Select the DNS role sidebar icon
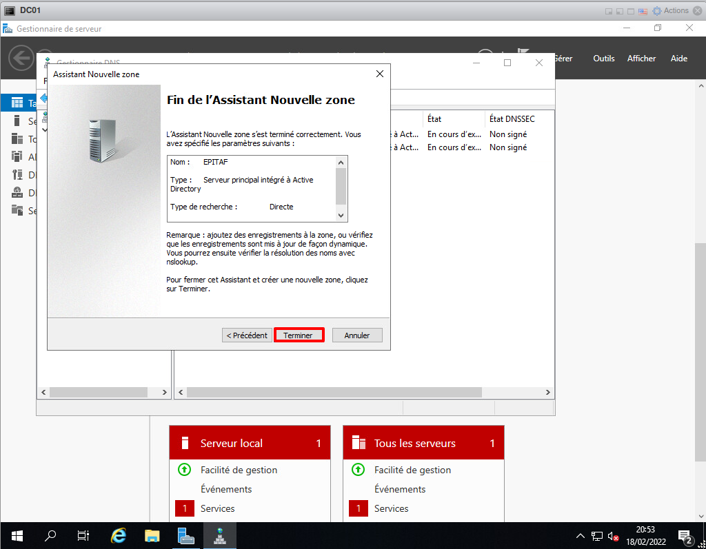The image size is (706, 549). coord(17,193)
